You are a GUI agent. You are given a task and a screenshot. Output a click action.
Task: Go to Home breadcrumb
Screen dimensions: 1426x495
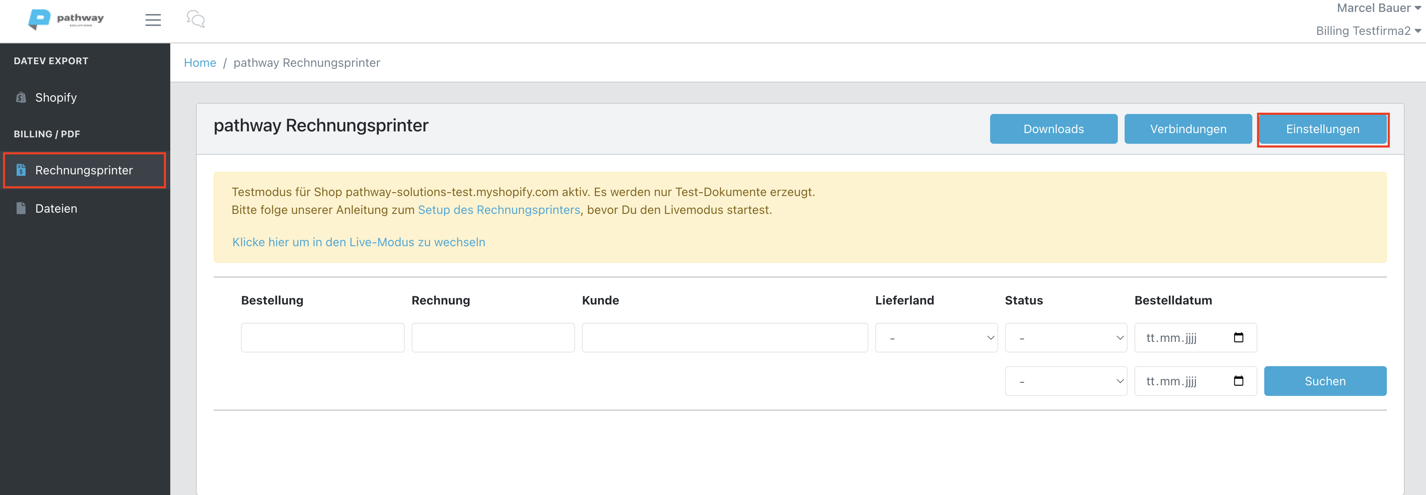tap(200, 63)
